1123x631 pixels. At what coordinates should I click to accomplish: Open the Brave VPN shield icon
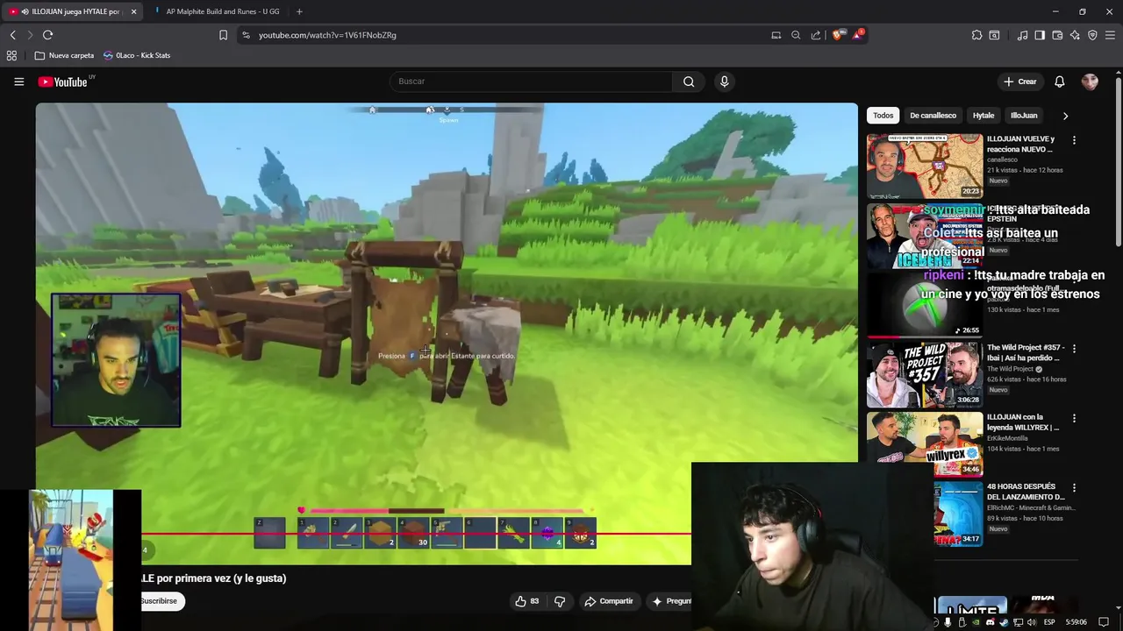point(1092,35)
